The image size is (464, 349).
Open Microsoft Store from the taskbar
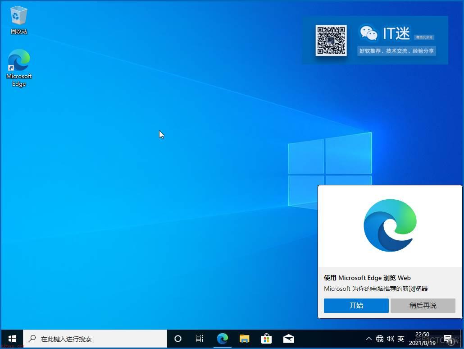[x=266, y=338]
